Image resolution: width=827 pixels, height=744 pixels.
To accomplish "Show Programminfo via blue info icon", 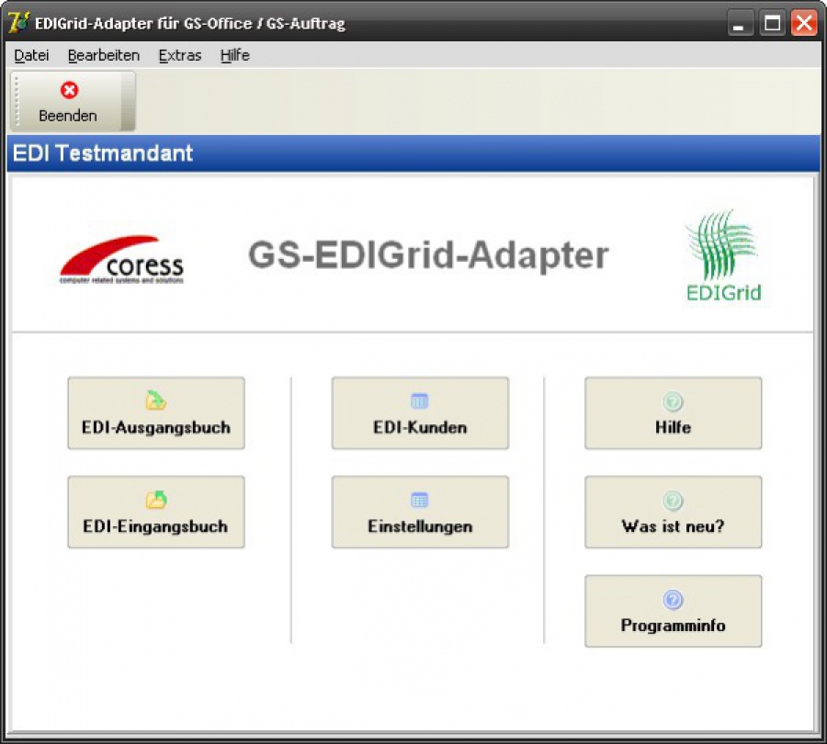I will tap(674, 600).
